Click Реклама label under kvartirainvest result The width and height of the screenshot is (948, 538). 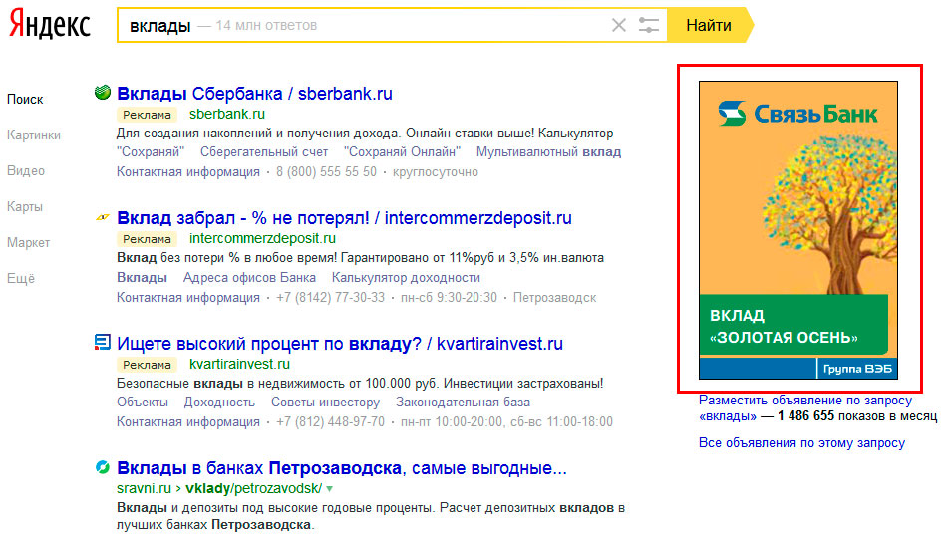pyautogui.click(x=147, y=365)
